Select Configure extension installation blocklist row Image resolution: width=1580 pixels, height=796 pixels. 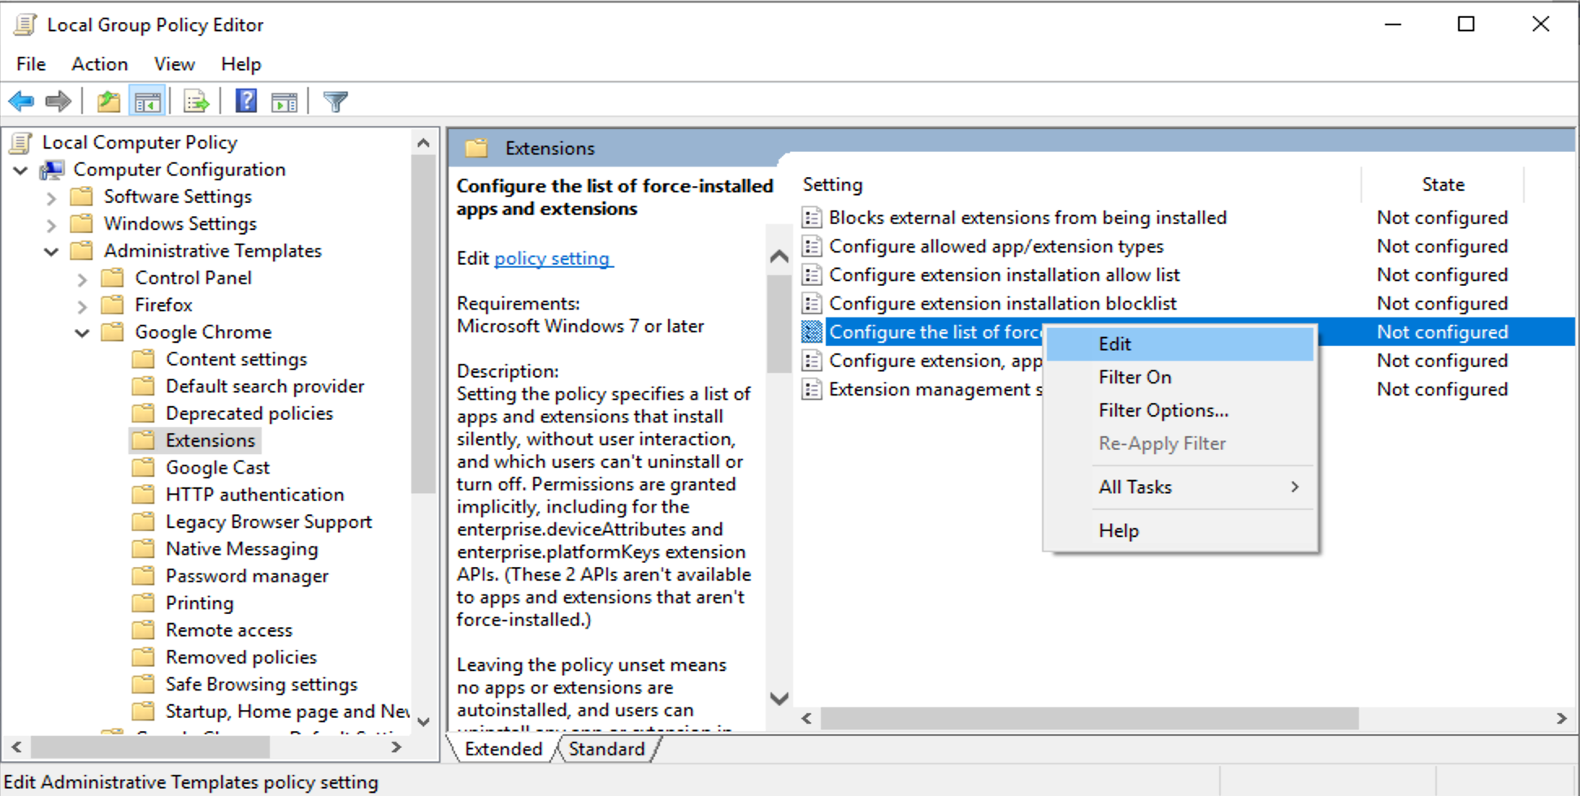(1002, 303)
